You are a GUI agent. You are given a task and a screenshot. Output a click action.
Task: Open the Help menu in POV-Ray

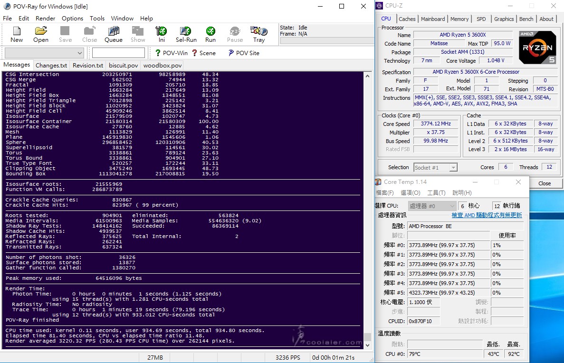(x=146, y=19)
